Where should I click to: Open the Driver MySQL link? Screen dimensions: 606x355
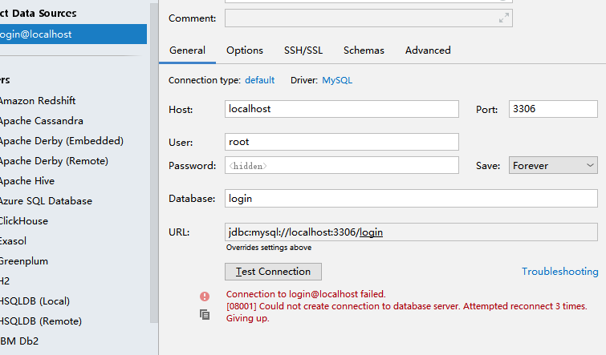pos(337,80)
